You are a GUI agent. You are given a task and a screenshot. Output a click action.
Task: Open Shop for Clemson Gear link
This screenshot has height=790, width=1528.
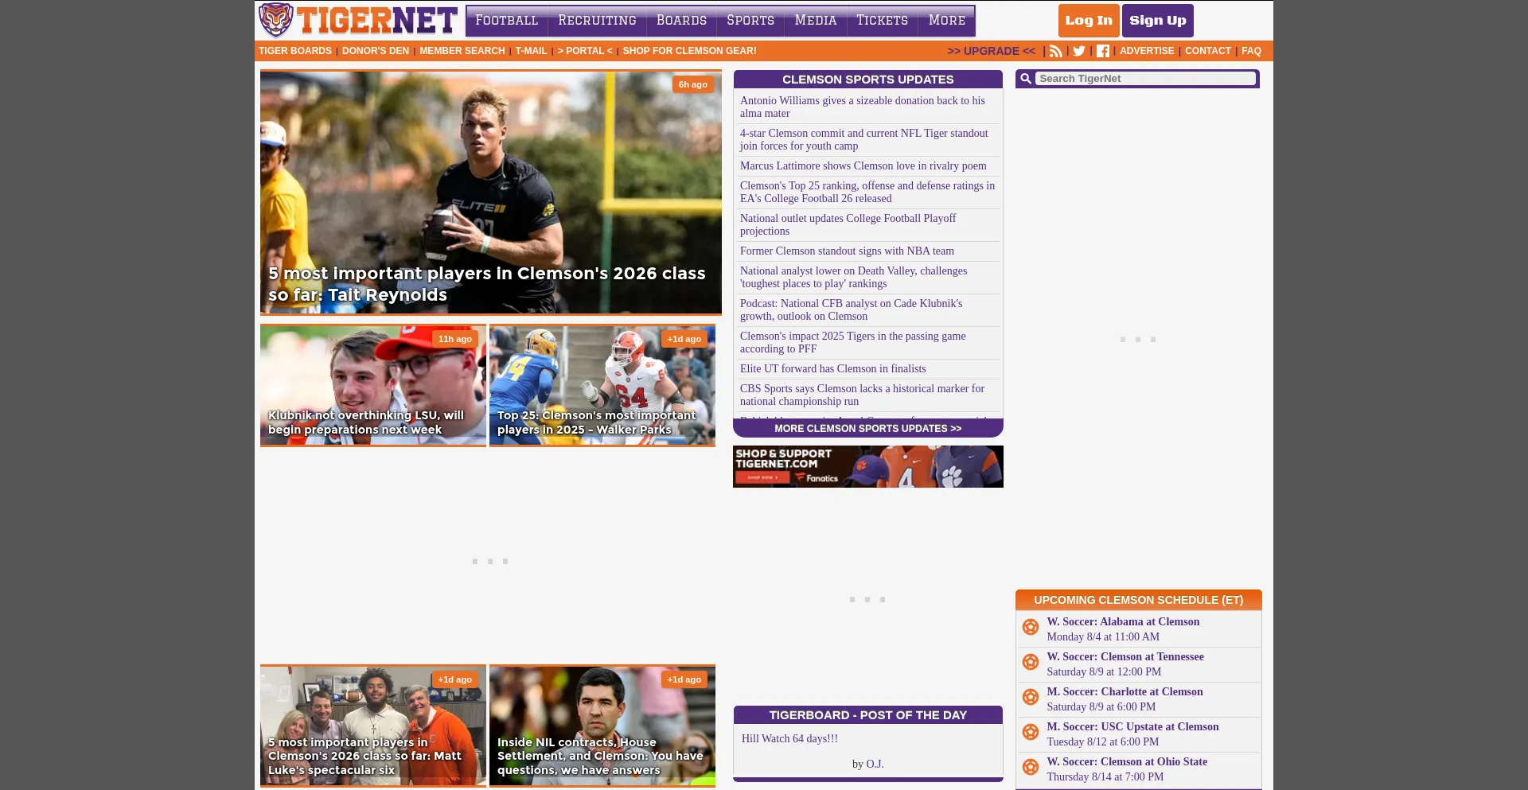689,51
